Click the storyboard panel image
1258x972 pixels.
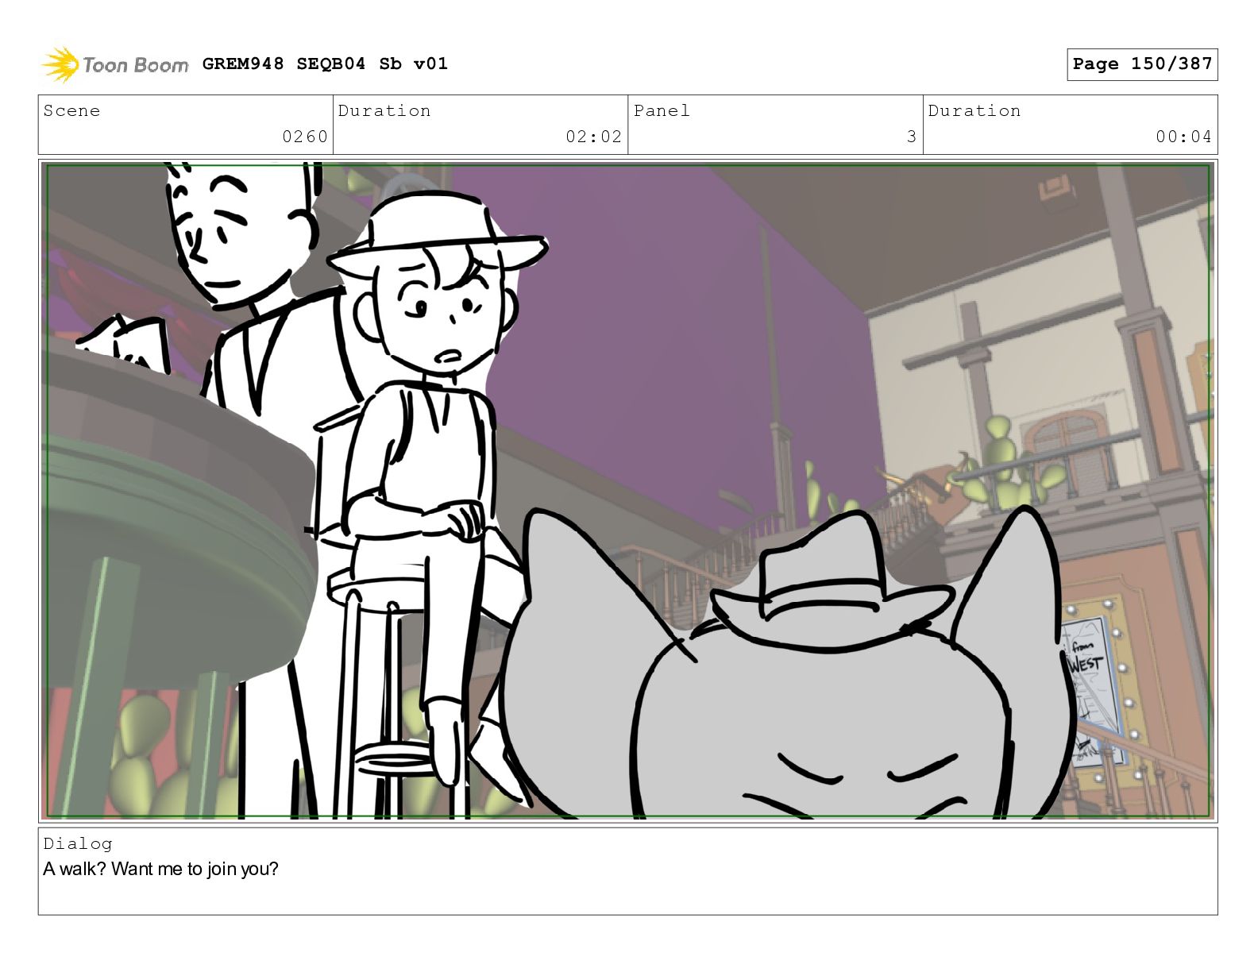628,491
